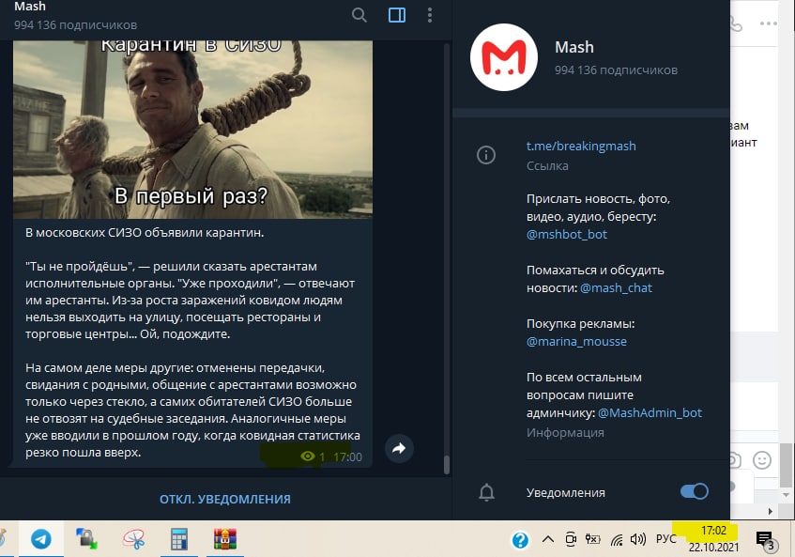Click three-dots menu in background window

click(768, 23)
